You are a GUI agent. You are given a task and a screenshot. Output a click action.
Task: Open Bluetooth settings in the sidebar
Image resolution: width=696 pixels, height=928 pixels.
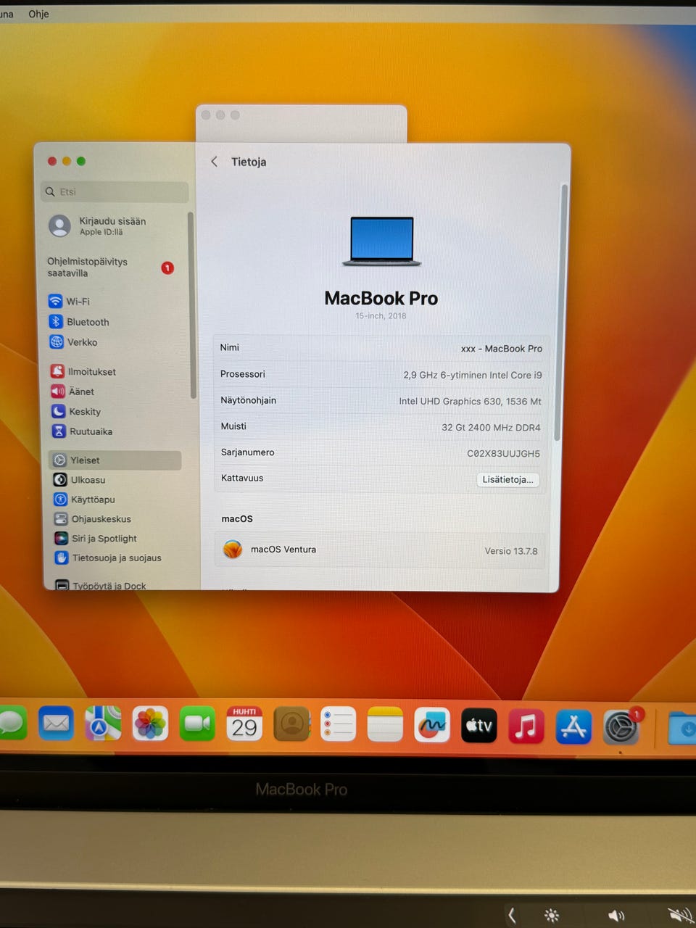(79, 322)
